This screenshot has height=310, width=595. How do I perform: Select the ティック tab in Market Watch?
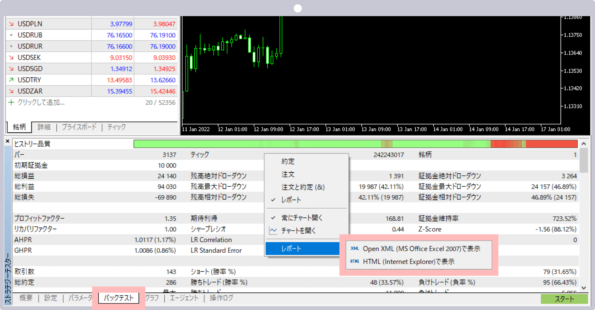tap(117, 127)
